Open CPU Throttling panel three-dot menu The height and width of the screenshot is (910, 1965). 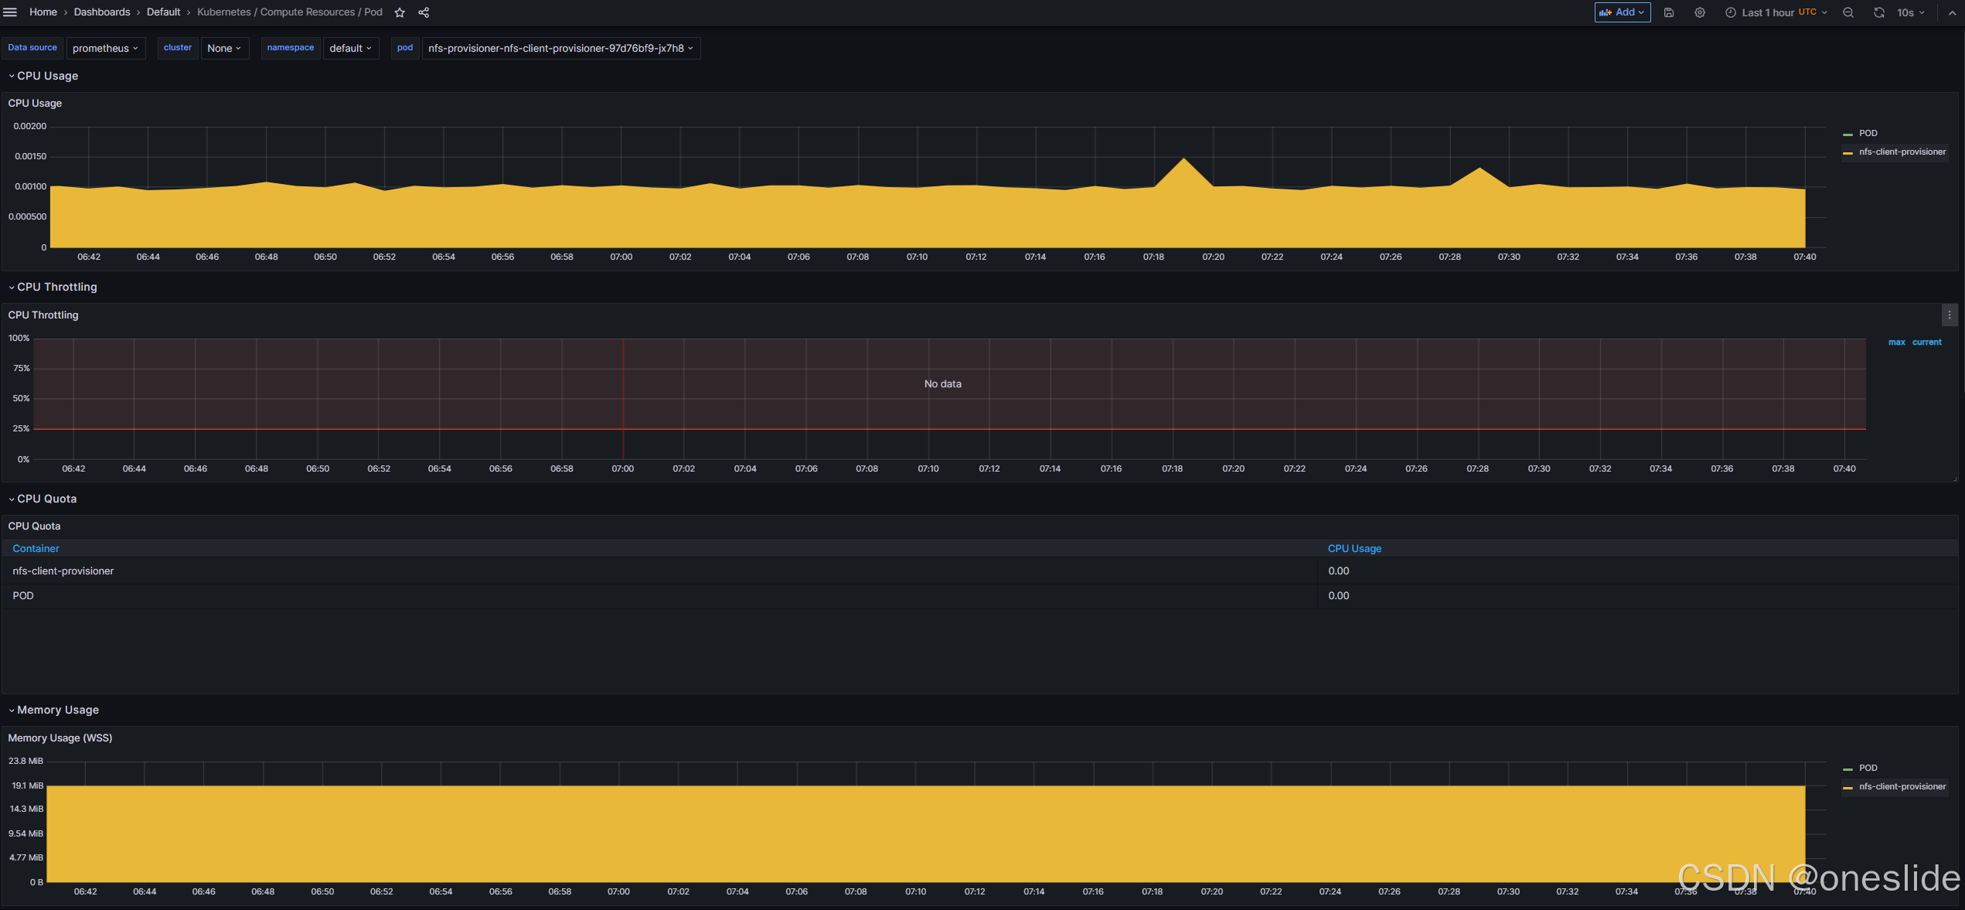tap(1949, 315)
